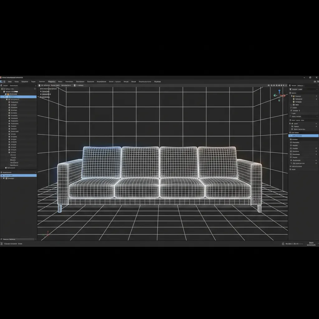Screen dimensions: 319x319
Task: Select the highlighted entry in the properties panel list
Action: coord(304,136)
